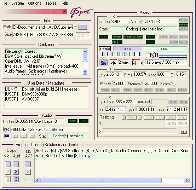Click the Resizing AVI button
The height and width of the screenshot is (190, 196).
pyautogui.click(x=132, y=117)
